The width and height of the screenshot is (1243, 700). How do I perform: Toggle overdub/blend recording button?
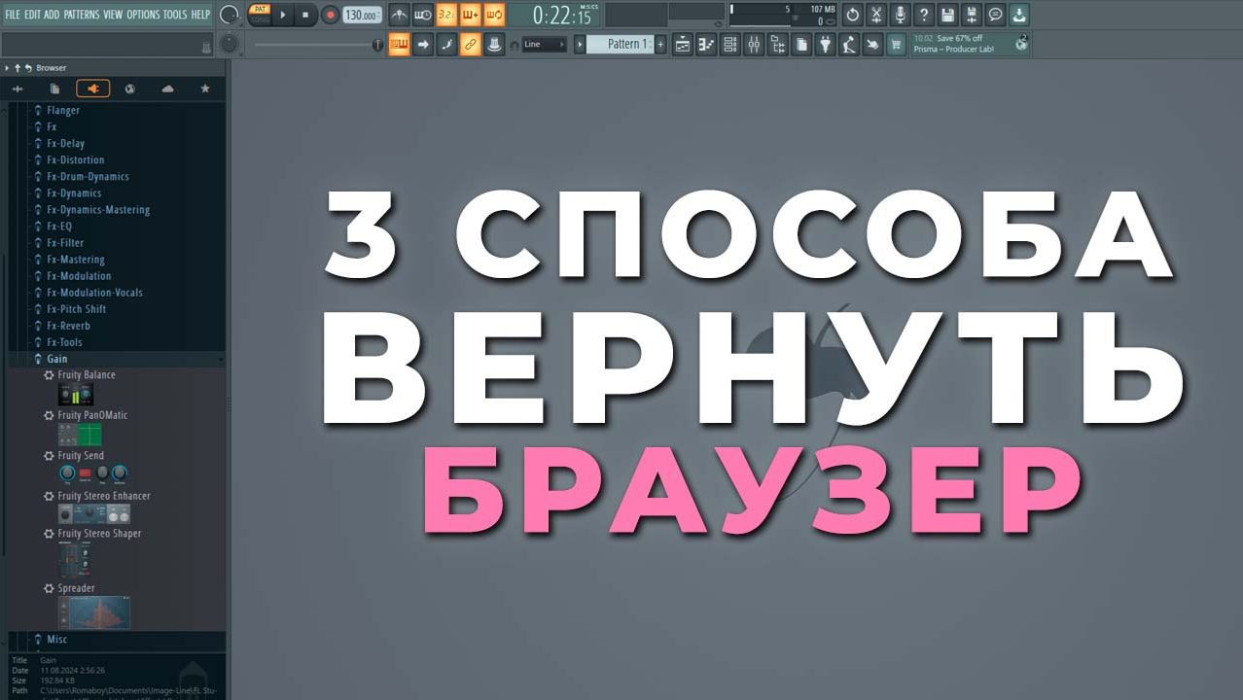[x=471, y=15]
